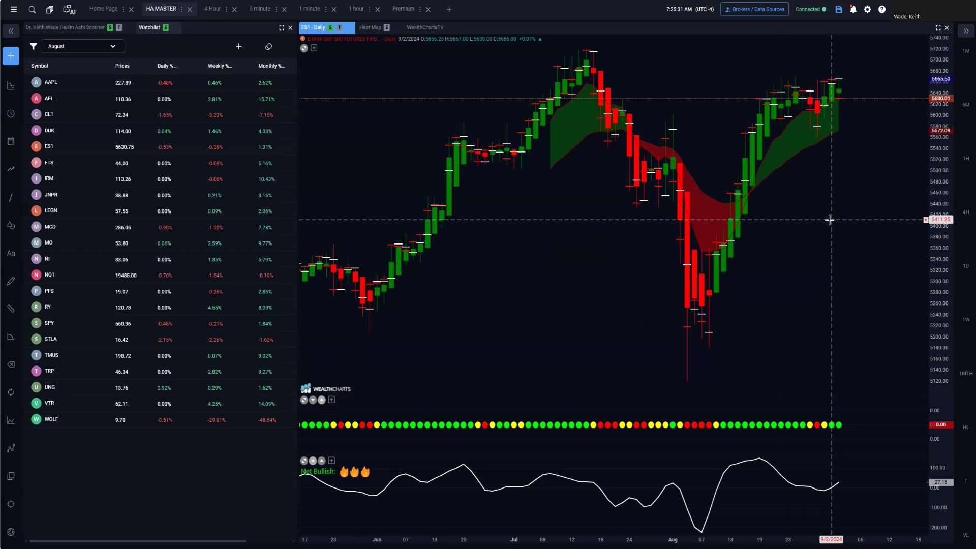
Task: Maximize the watchlist panel
Action: 282,27
